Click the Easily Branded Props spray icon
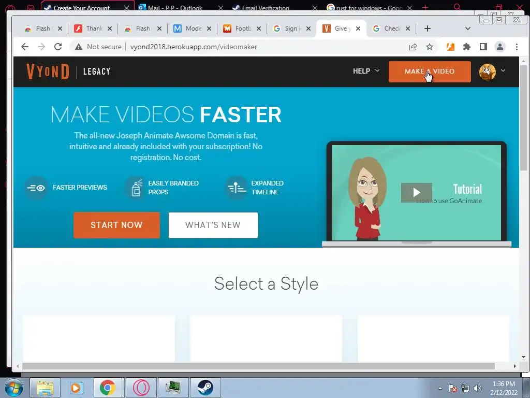The height and width of the screenshot is (398, 530). click(136, 188)
